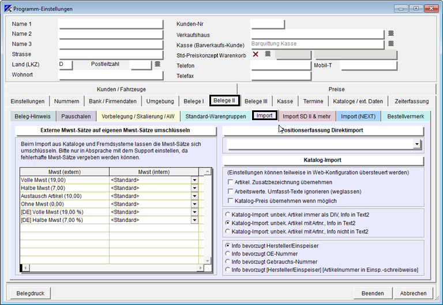Click Mwst table scroll-right arrow
Screen dimensions: 443x305
[x=200, y=267]
